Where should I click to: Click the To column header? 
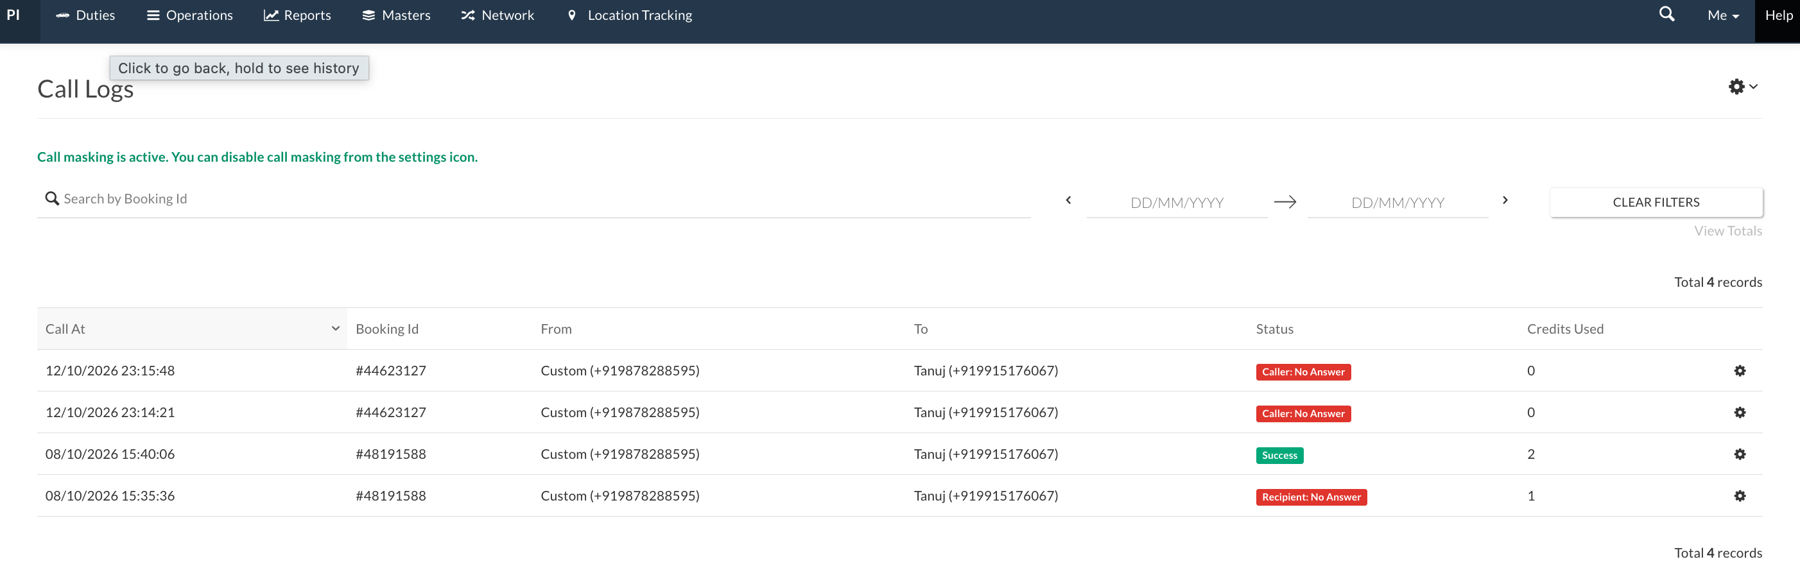[921, 329]
